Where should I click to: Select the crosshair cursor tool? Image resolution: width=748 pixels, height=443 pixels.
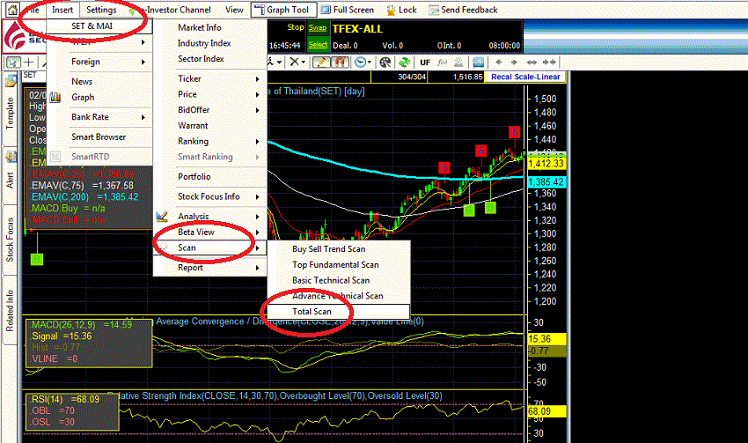(29, 62)
